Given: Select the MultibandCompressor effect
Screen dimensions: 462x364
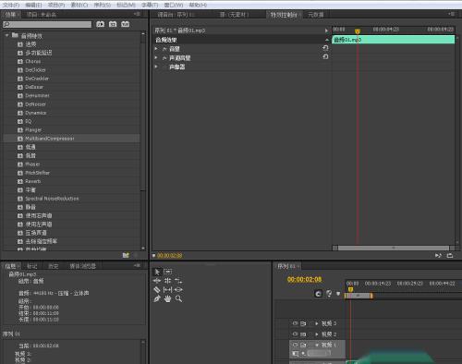Looking at the screenshot, I should [71, 139].
